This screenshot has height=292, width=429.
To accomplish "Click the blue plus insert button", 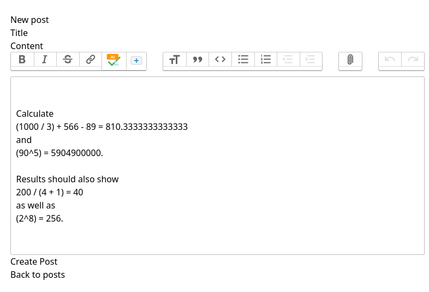I will (136, 61).
